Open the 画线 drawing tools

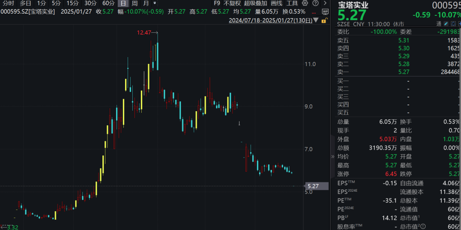[x=277, y=3]
